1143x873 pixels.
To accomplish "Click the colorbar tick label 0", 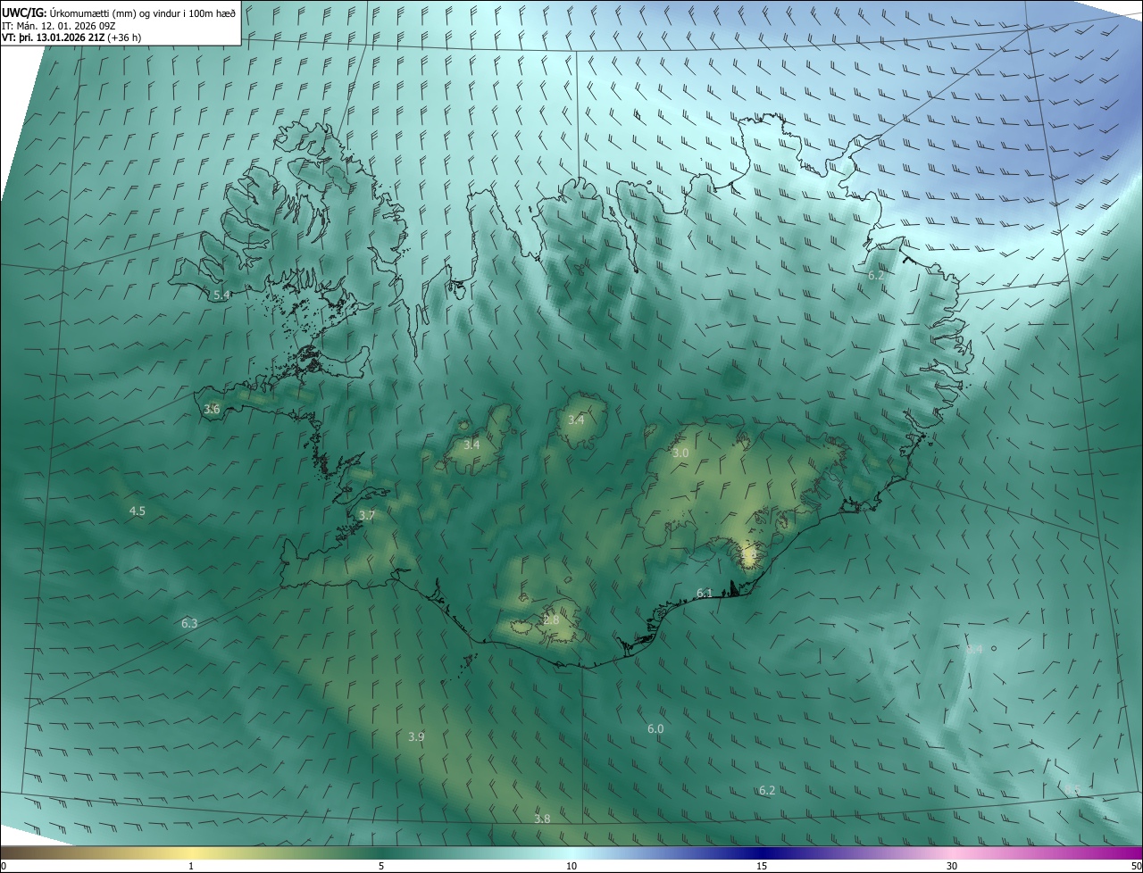I will [x=4, y=866].
